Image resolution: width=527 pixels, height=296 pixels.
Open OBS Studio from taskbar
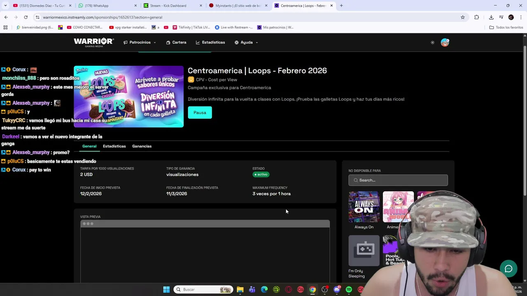[325, 289]
